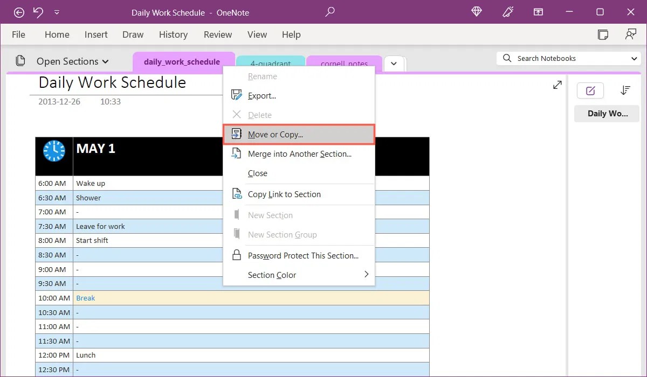Open the Section Color submenu

coord(272,275)
